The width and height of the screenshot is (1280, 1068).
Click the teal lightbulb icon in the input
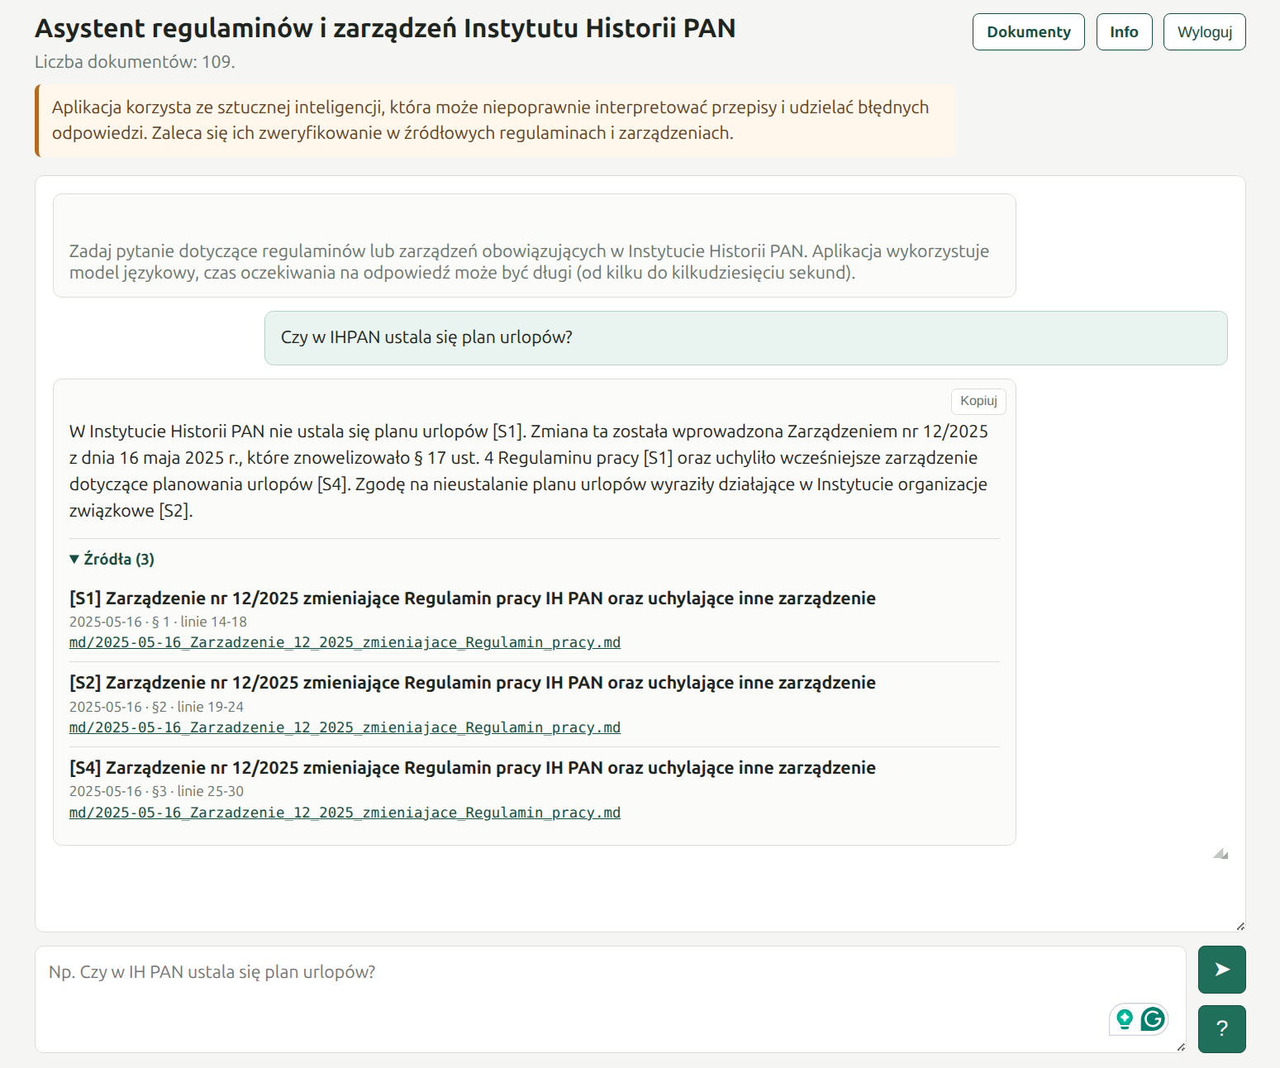[1124, 1019]
